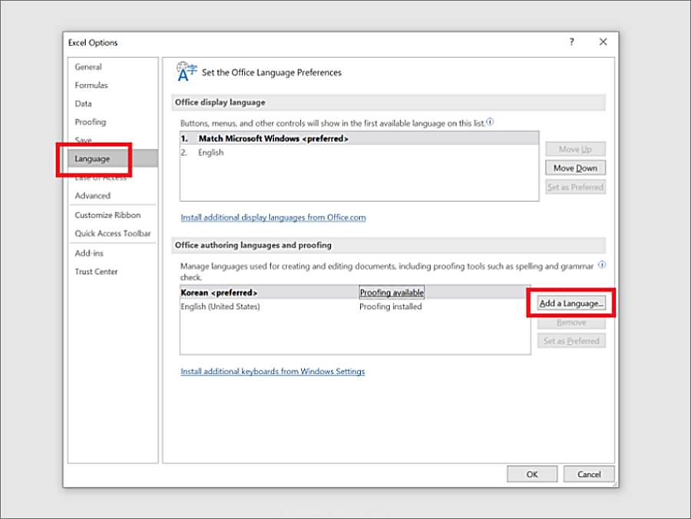Image resolution: width=691 pixels, height=519 pixels.
Task: Confirm with the OK button
Action: pos(532,474)
